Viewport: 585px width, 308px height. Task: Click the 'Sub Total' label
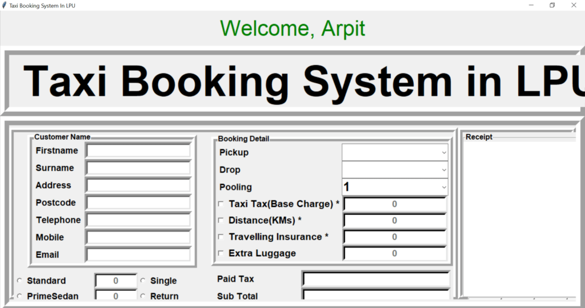[237, 296]
